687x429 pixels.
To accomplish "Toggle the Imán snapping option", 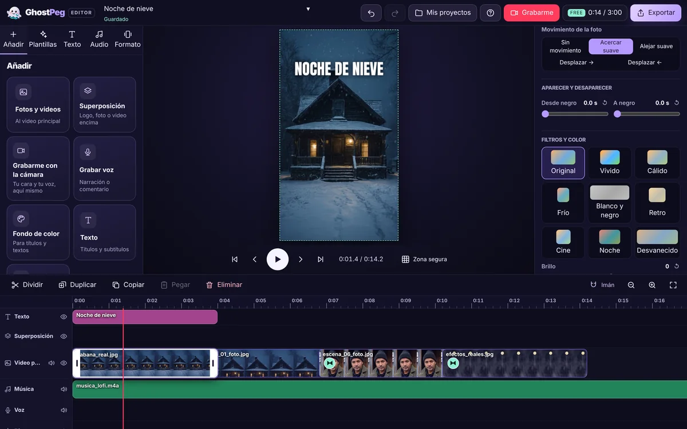I will pyautogui.click(x=602, y=285).
